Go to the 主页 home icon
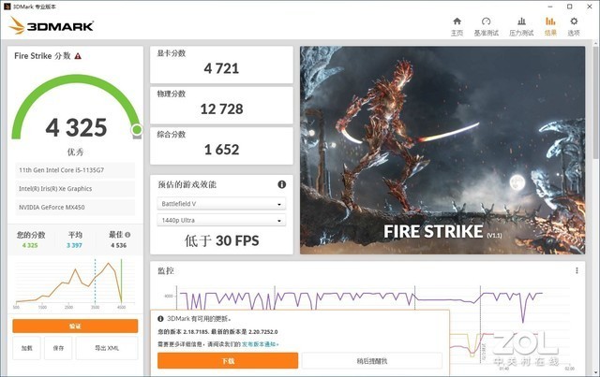 point(457,26)
